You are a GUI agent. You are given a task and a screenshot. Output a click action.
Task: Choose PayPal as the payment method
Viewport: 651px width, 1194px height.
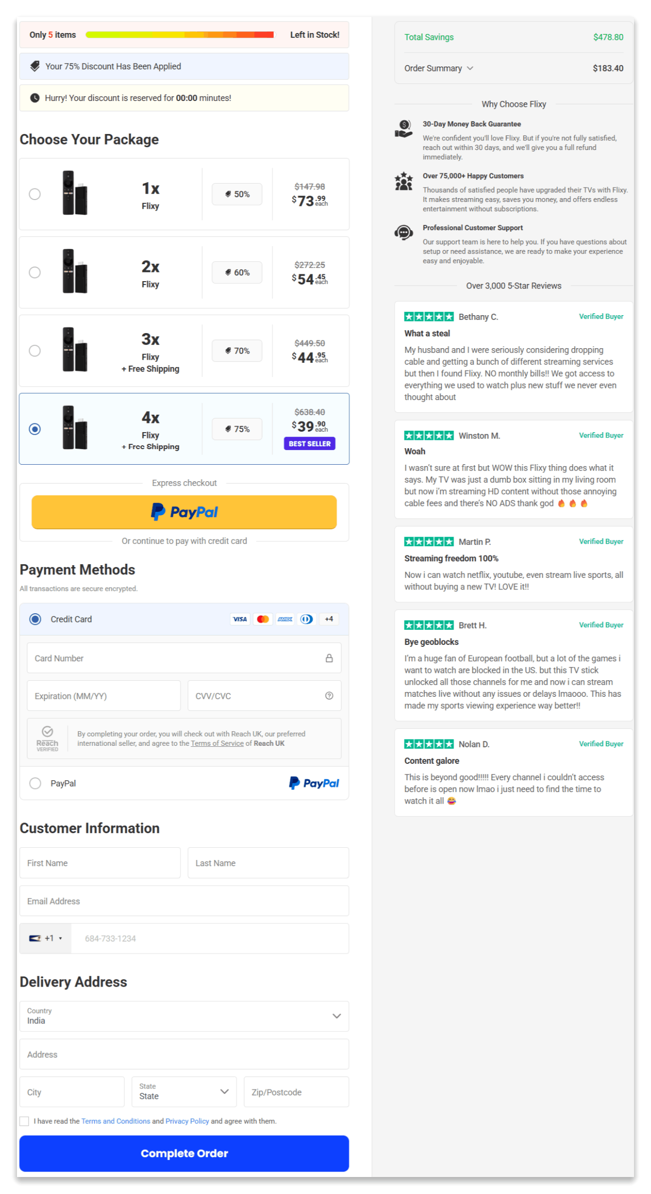click(x=34, y=783)
